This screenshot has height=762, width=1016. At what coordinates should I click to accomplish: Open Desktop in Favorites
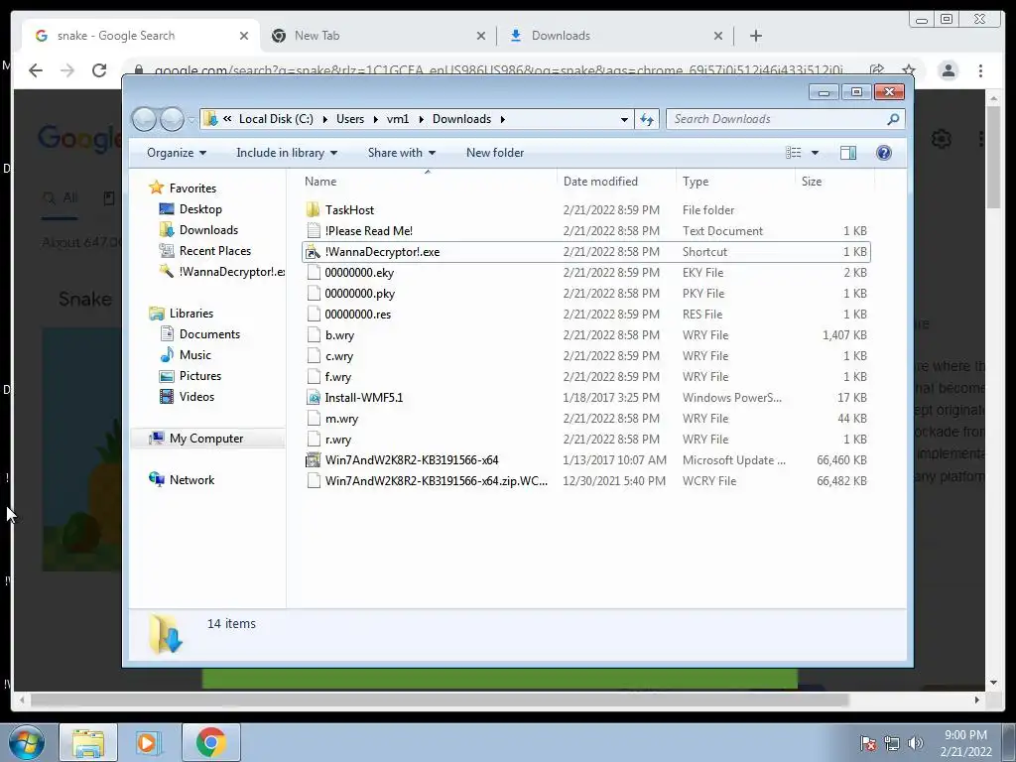[x=200, y=209]
